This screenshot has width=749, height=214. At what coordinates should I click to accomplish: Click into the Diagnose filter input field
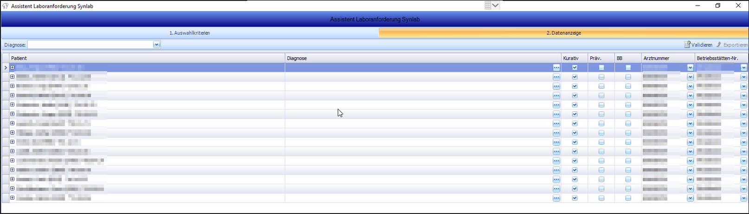pyautogui.click(x=90, y=45)
